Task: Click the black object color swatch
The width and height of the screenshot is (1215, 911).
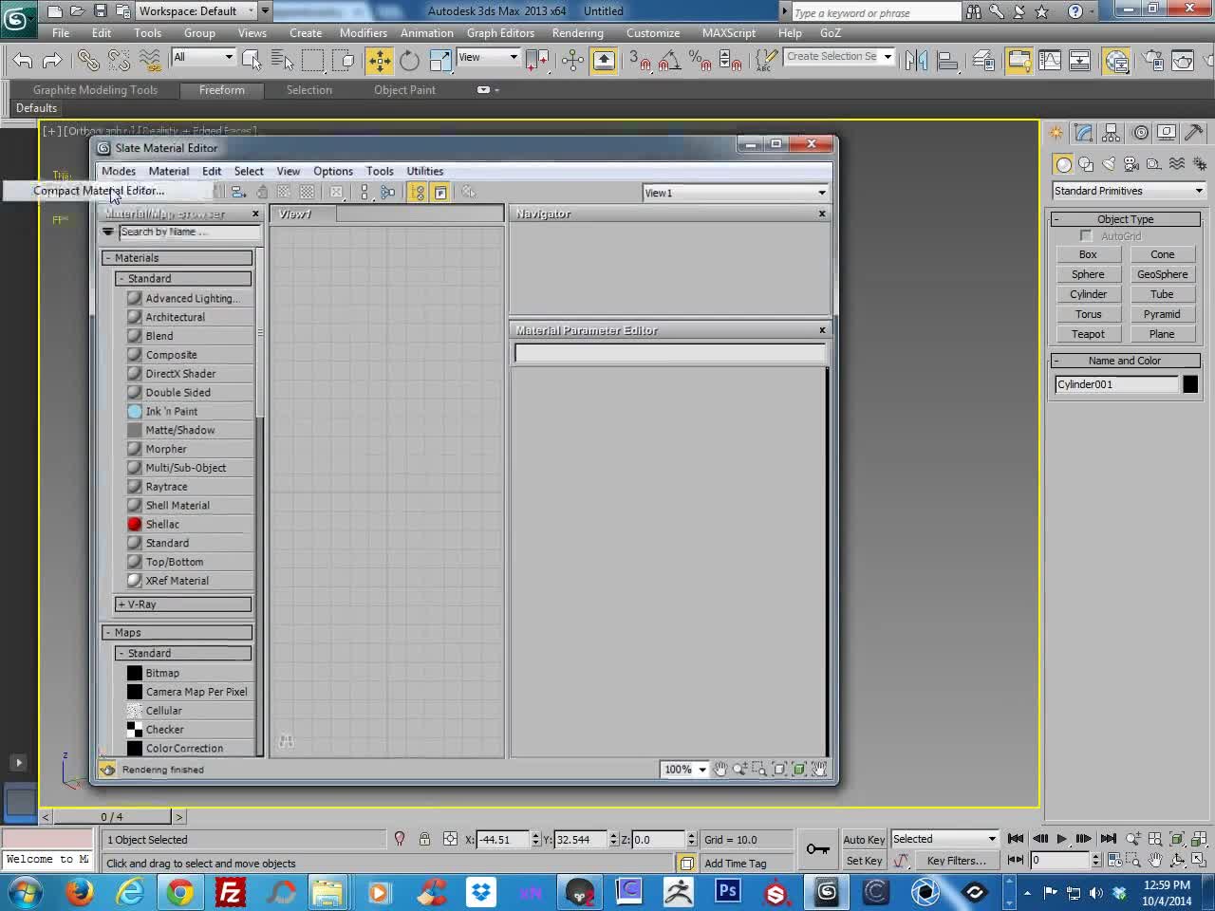Action: pyautogui.click(x=1190, y=384)
